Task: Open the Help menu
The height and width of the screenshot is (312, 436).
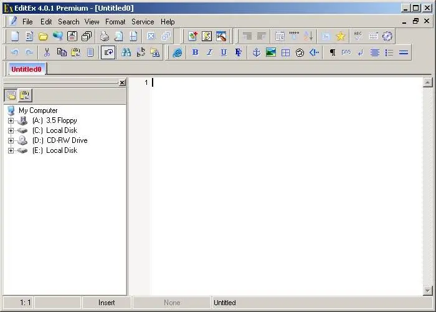Action: pos(168,22)
